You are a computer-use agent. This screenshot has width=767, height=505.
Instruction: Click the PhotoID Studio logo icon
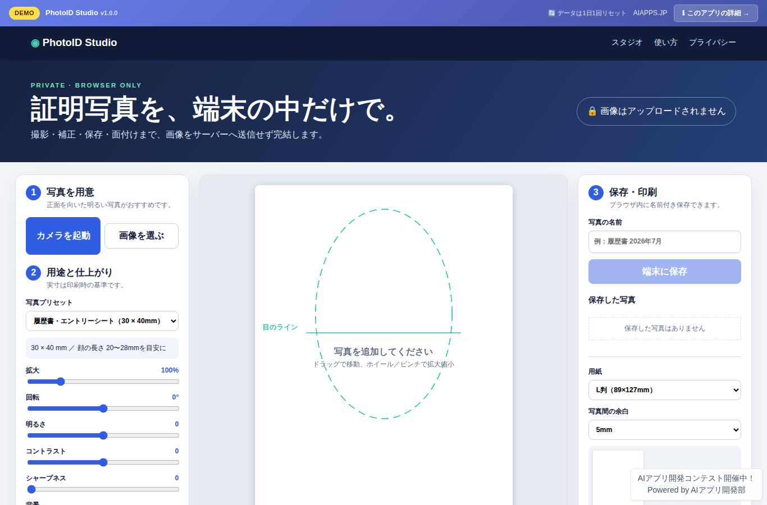click(x=35, y=43)
